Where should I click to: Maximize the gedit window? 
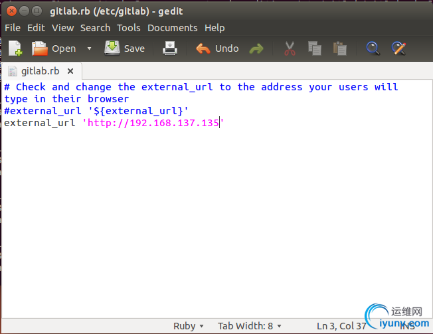click(x=37, y=11)
